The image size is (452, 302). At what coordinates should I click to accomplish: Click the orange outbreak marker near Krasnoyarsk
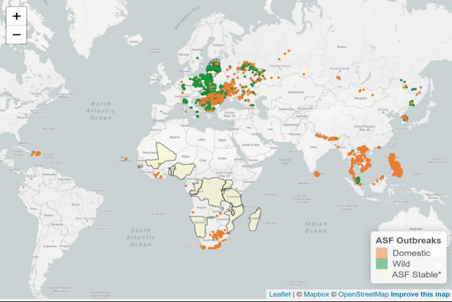tap(338, 78)
